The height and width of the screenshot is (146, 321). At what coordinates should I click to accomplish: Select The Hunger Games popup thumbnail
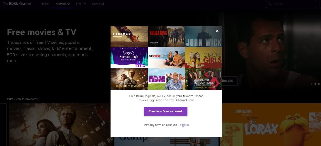click(129, 79)
